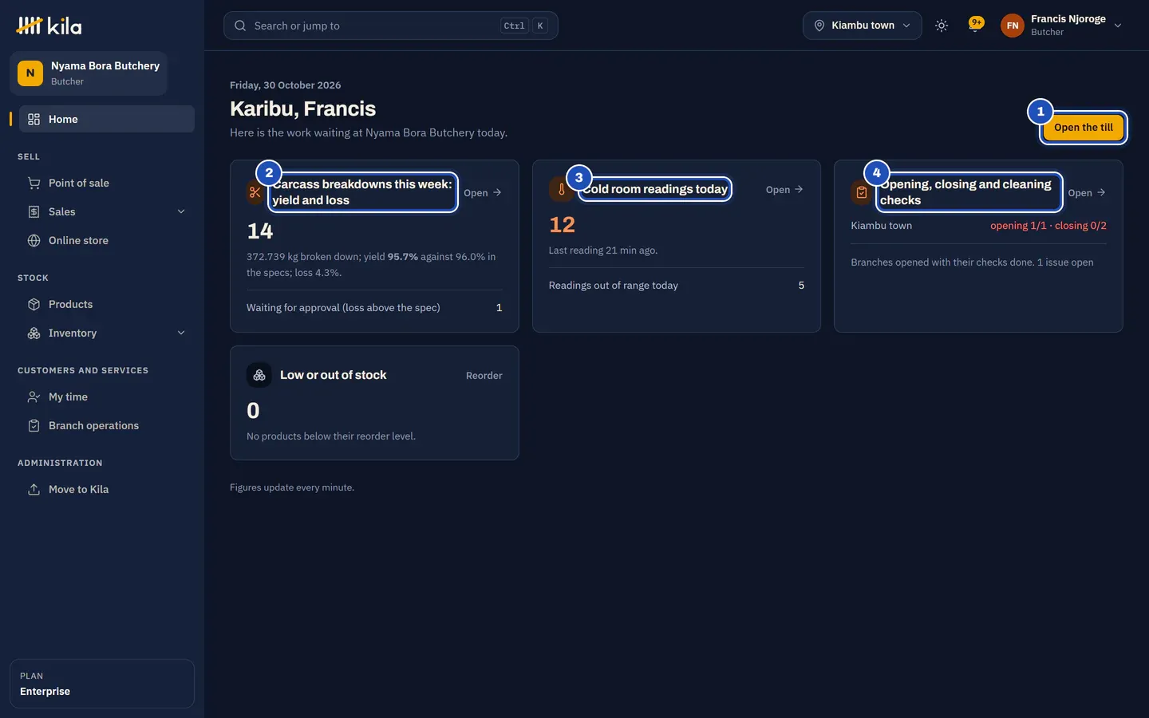
Task: Click the Kila logo
Action: (49, 26)
